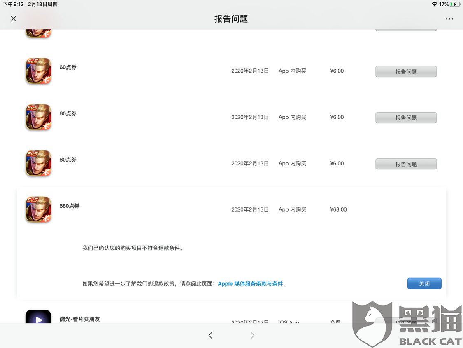Viewport: 463px width, 348px height.
Task: Go back with the left chevron arrow
Action: [210, 335]
